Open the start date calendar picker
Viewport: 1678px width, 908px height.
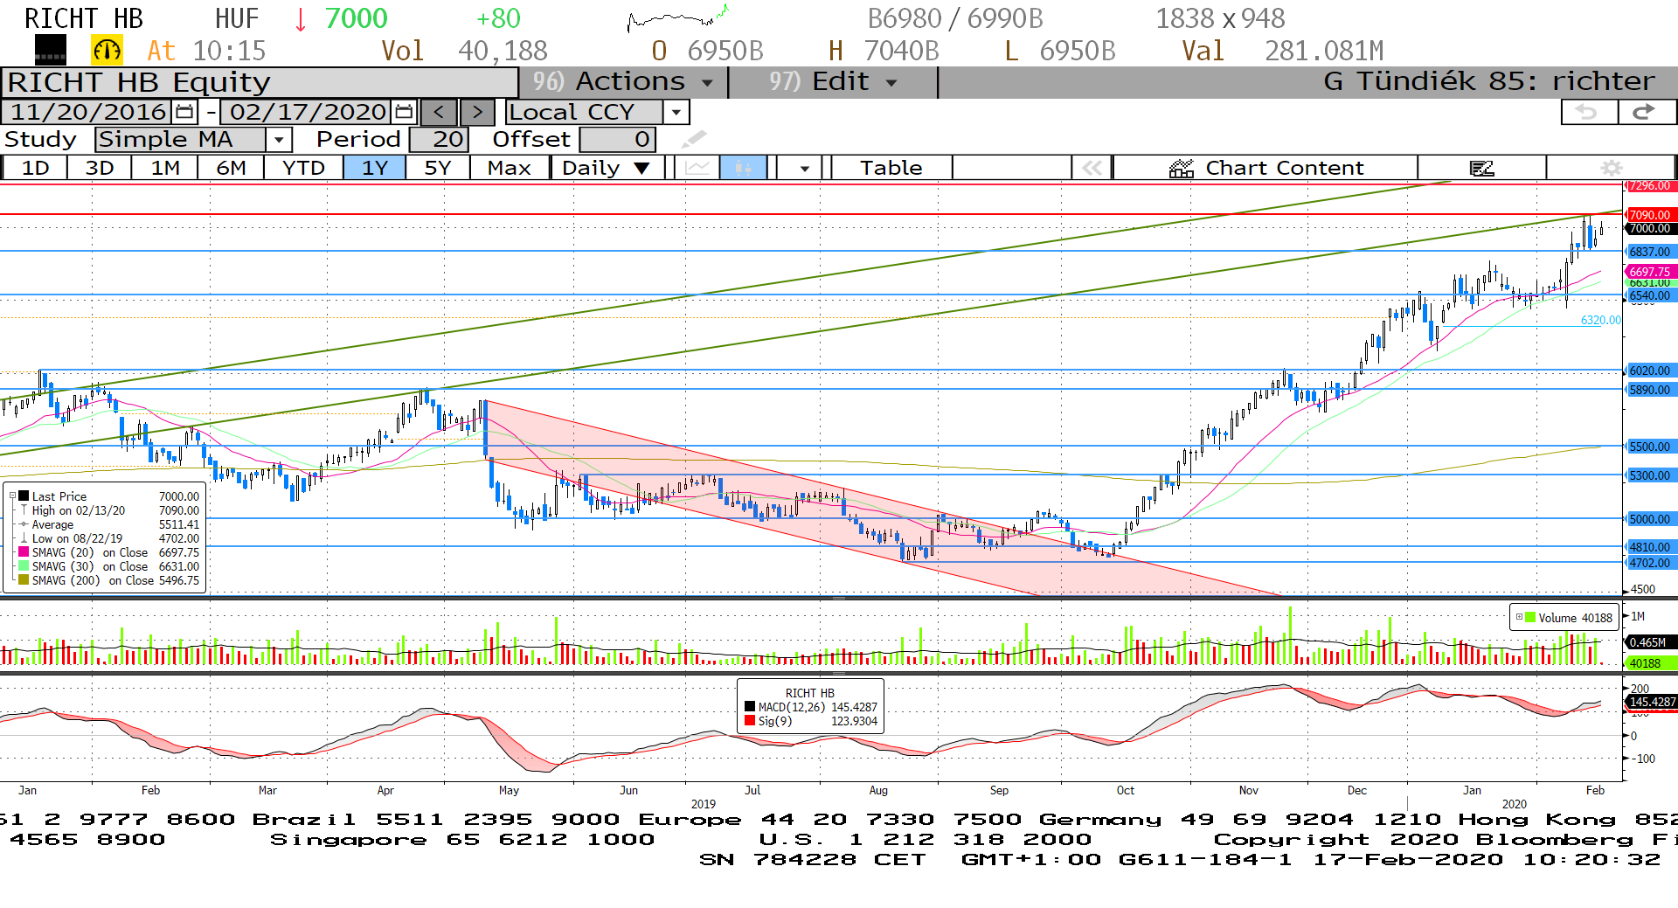click(x=184, y=112)
